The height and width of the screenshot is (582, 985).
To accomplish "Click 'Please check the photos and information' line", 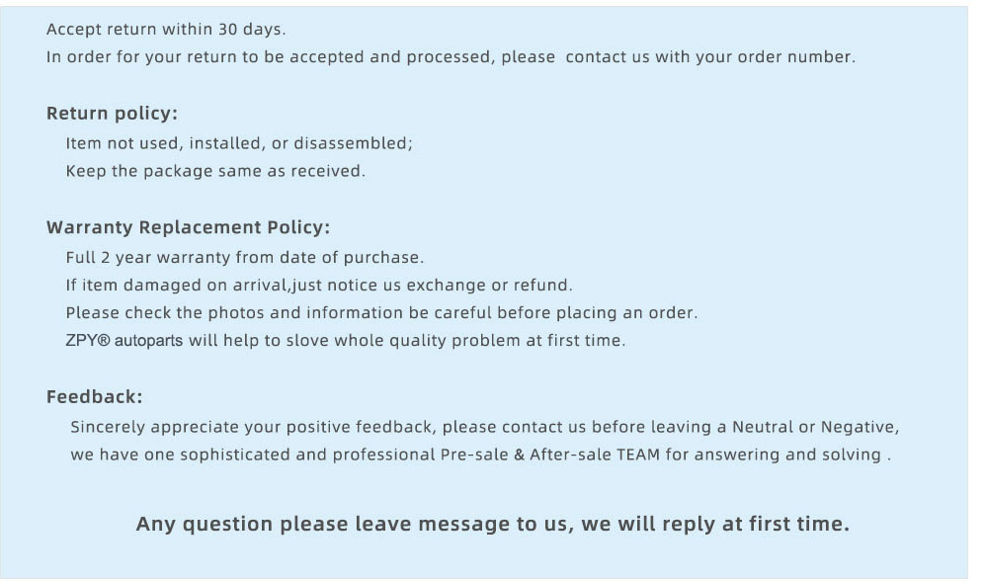I will point(382,313).
